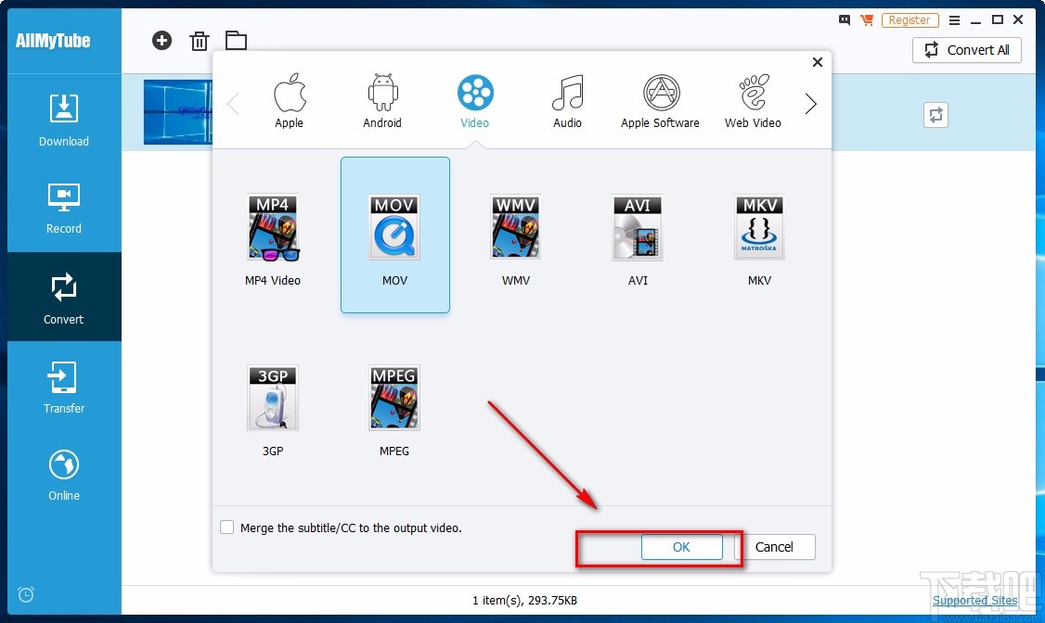
Task: Open the Transfer section in sidebar
Action: click(x=64, y=388)
